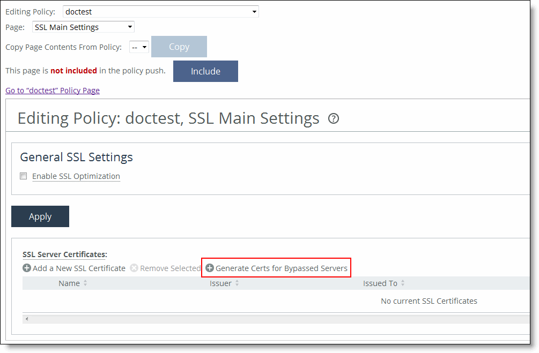The width and height of the screenshot is (539, 353).
Task: Click the Issued To column header text
Action: 380,283
